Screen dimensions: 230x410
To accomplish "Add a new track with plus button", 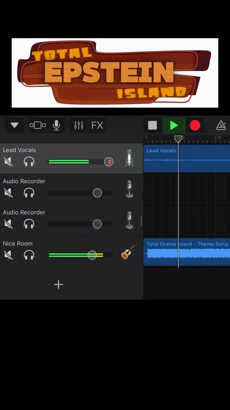I will (58, 284).
